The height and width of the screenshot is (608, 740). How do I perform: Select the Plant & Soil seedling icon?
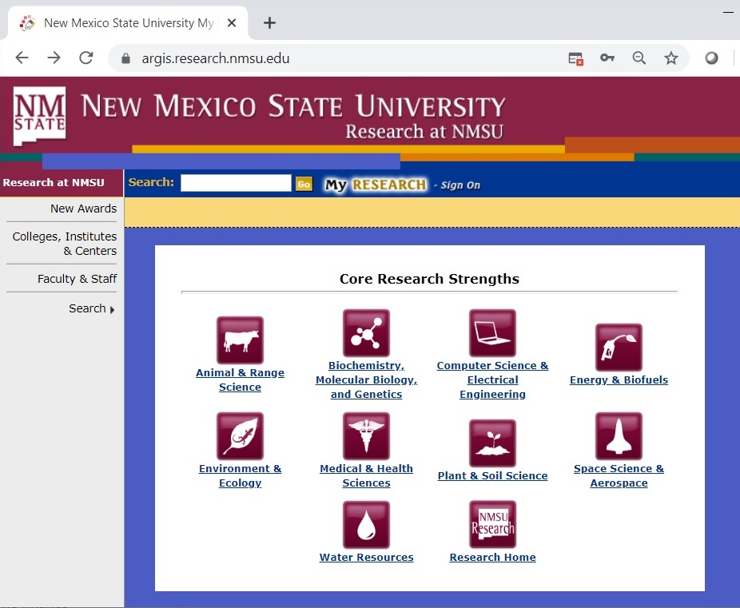point(492,443)
